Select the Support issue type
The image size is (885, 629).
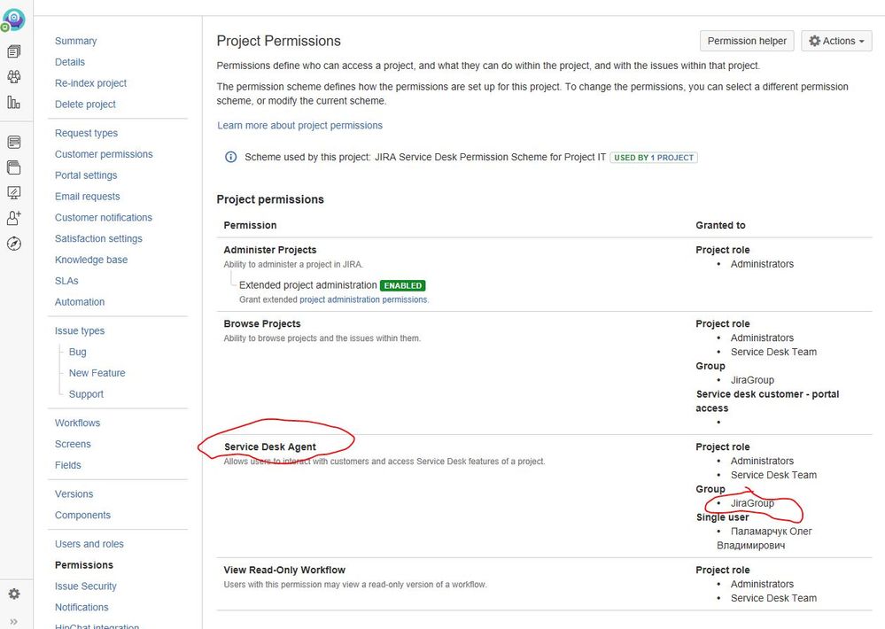click(x=86, y=394)
